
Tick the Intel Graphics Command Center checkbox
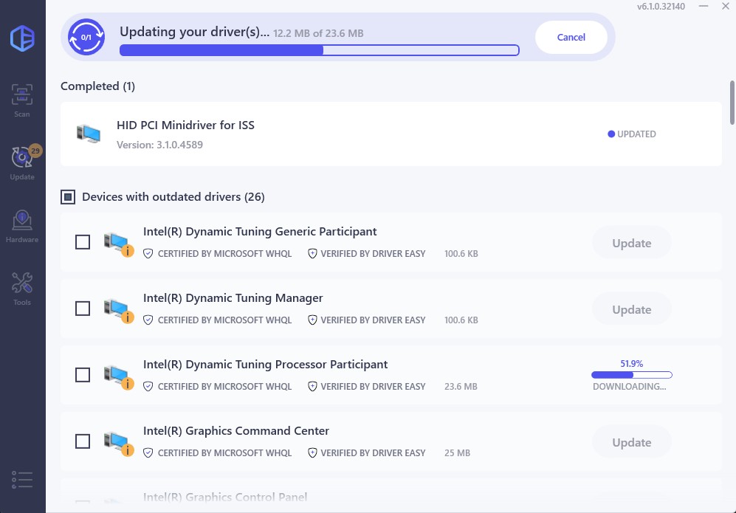(83, 441)
